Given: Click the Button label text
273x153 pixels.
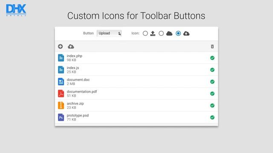Looking at the screenshot, I should click(x=88, y=33).
